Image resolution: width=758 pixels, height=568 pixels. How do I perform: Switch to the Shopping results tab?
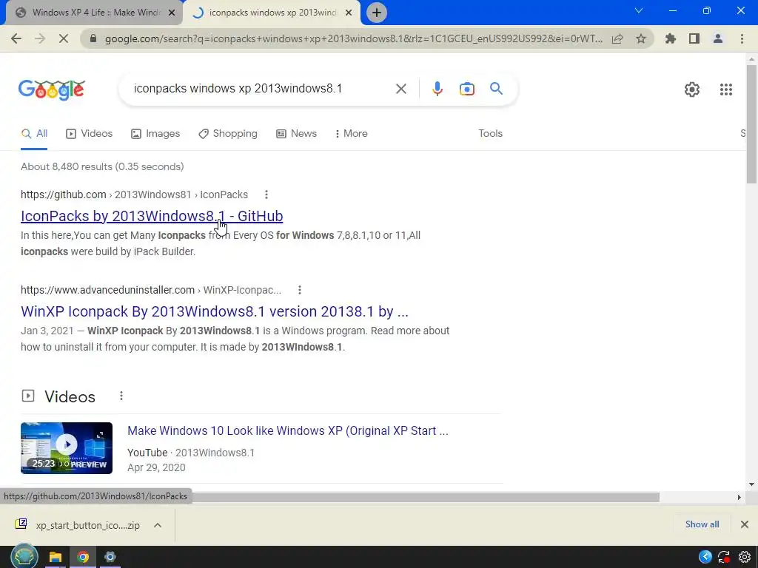[228, 134]
